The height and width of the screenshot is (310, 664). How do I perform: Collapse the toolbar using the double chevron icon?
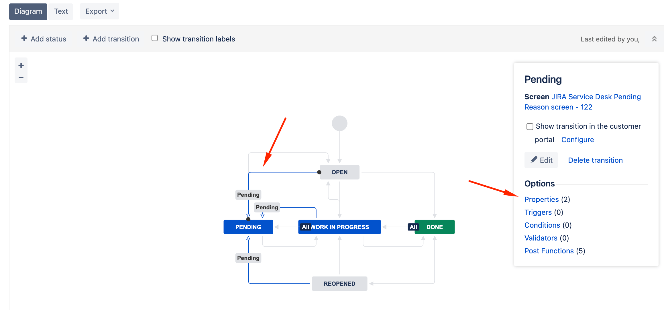654,39
